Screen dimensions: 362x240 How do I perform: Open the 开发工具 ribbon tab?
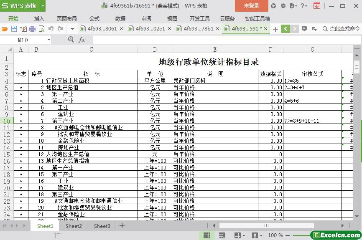(x=199, y=19)
